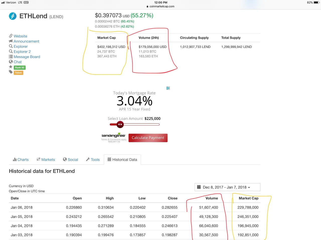
Task: Click the Token badge
Action: 19,73
